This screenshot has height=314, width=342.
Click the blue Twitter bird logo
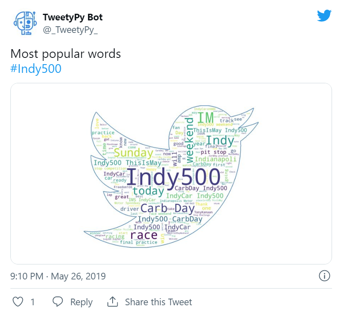coord(324,16)
